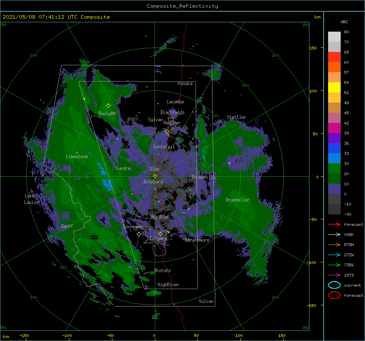Click the yellow radar-center marker near Olds
Viewport: 365px width, 341px height.
pos(155,176)
